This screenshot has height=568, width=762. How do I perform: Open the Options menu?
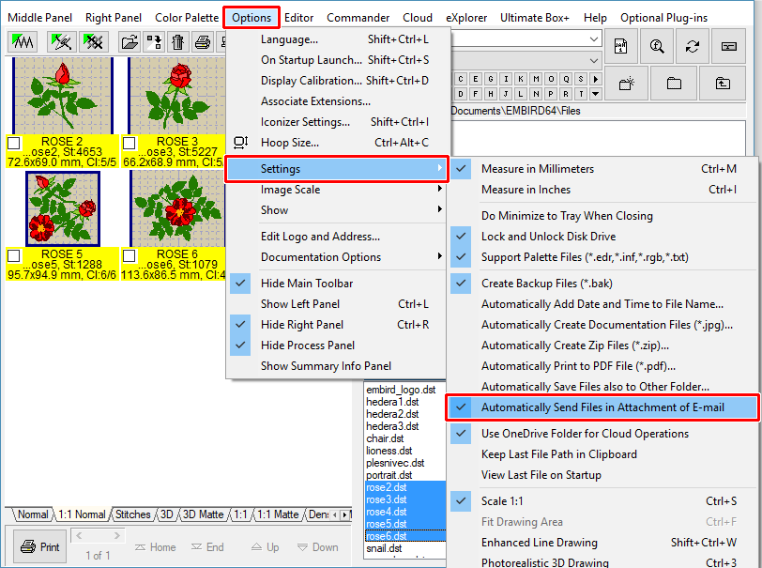251,18
